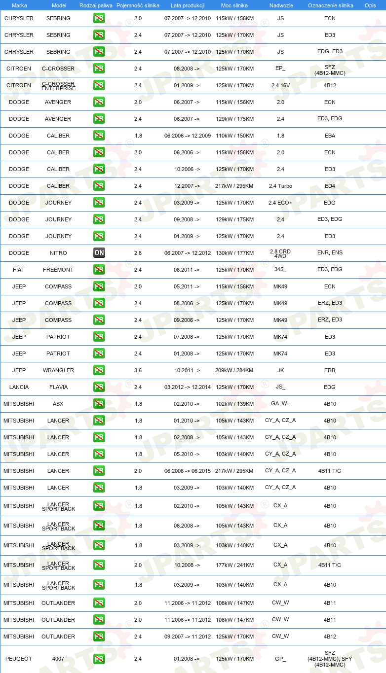Click petrol icon in Mitsubishi ASX row
Image resolution: width=386 pixels, height=673 pixels.
coord(99,404)
